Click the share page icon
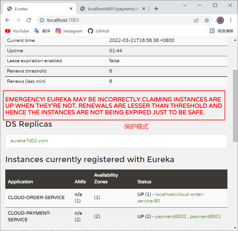The width and height of the screenshot is (238, 231). point(196,20)
